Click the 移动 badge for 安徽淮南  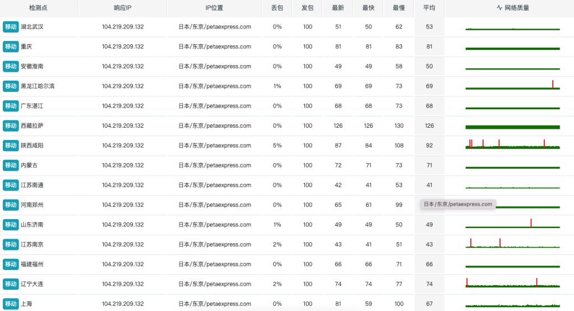(11, 66)
